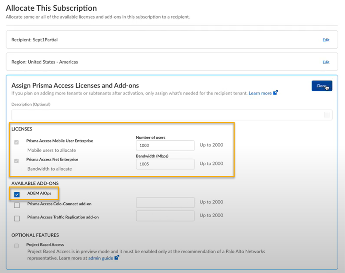
Task: Click icon inside Description field's right edge
Action: [326, 115]
